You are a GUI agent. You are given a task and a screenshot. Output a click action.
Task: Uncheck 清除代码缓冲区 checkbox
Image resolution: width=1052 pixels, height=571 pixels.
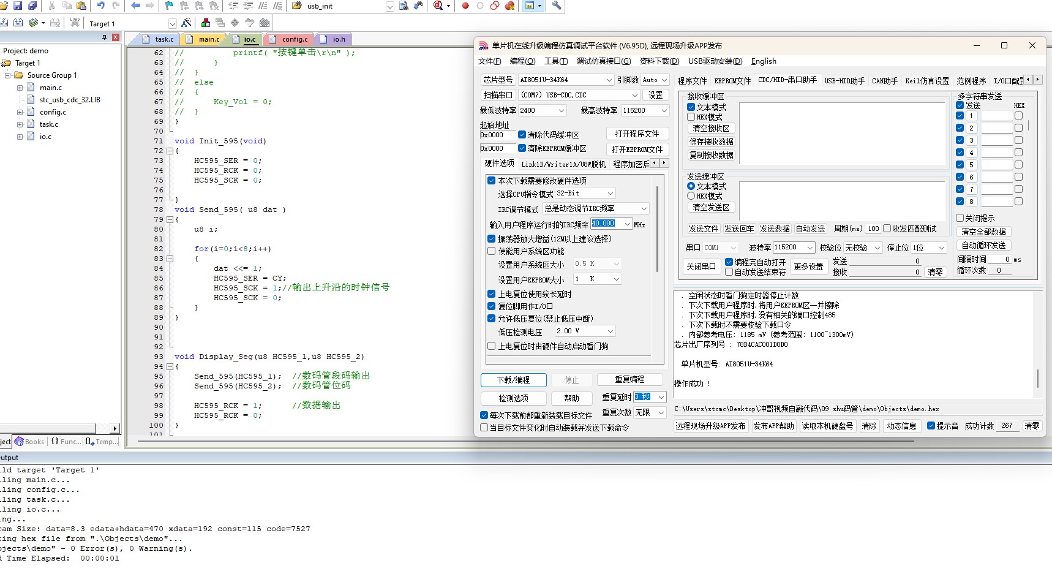(x=522, y=135)
